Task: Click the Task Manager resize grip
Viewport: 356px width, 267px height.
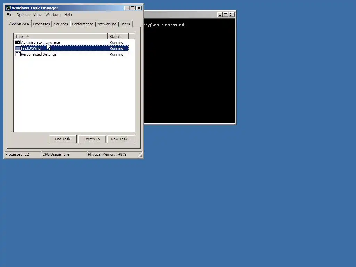Action: [140, 155]
